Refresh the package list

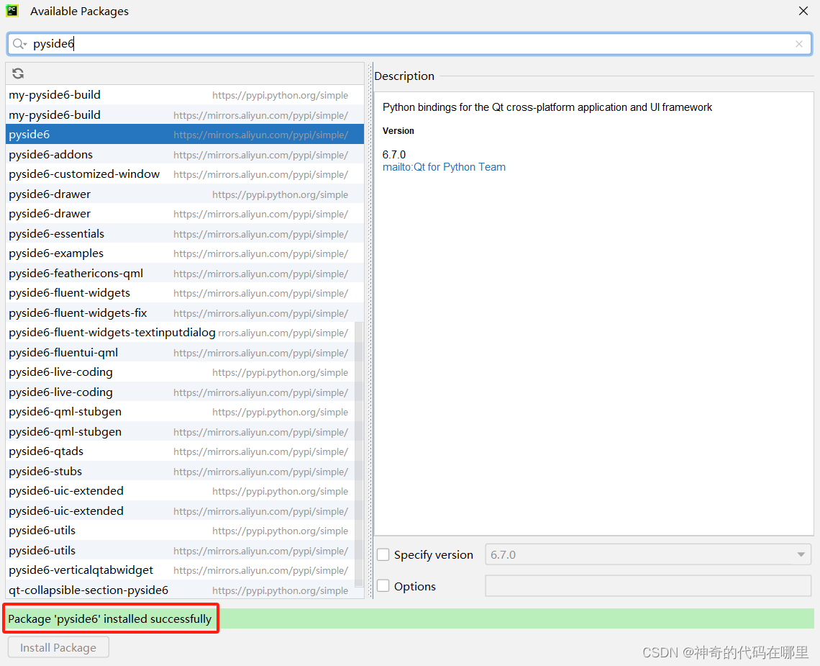tap(17, 73)
